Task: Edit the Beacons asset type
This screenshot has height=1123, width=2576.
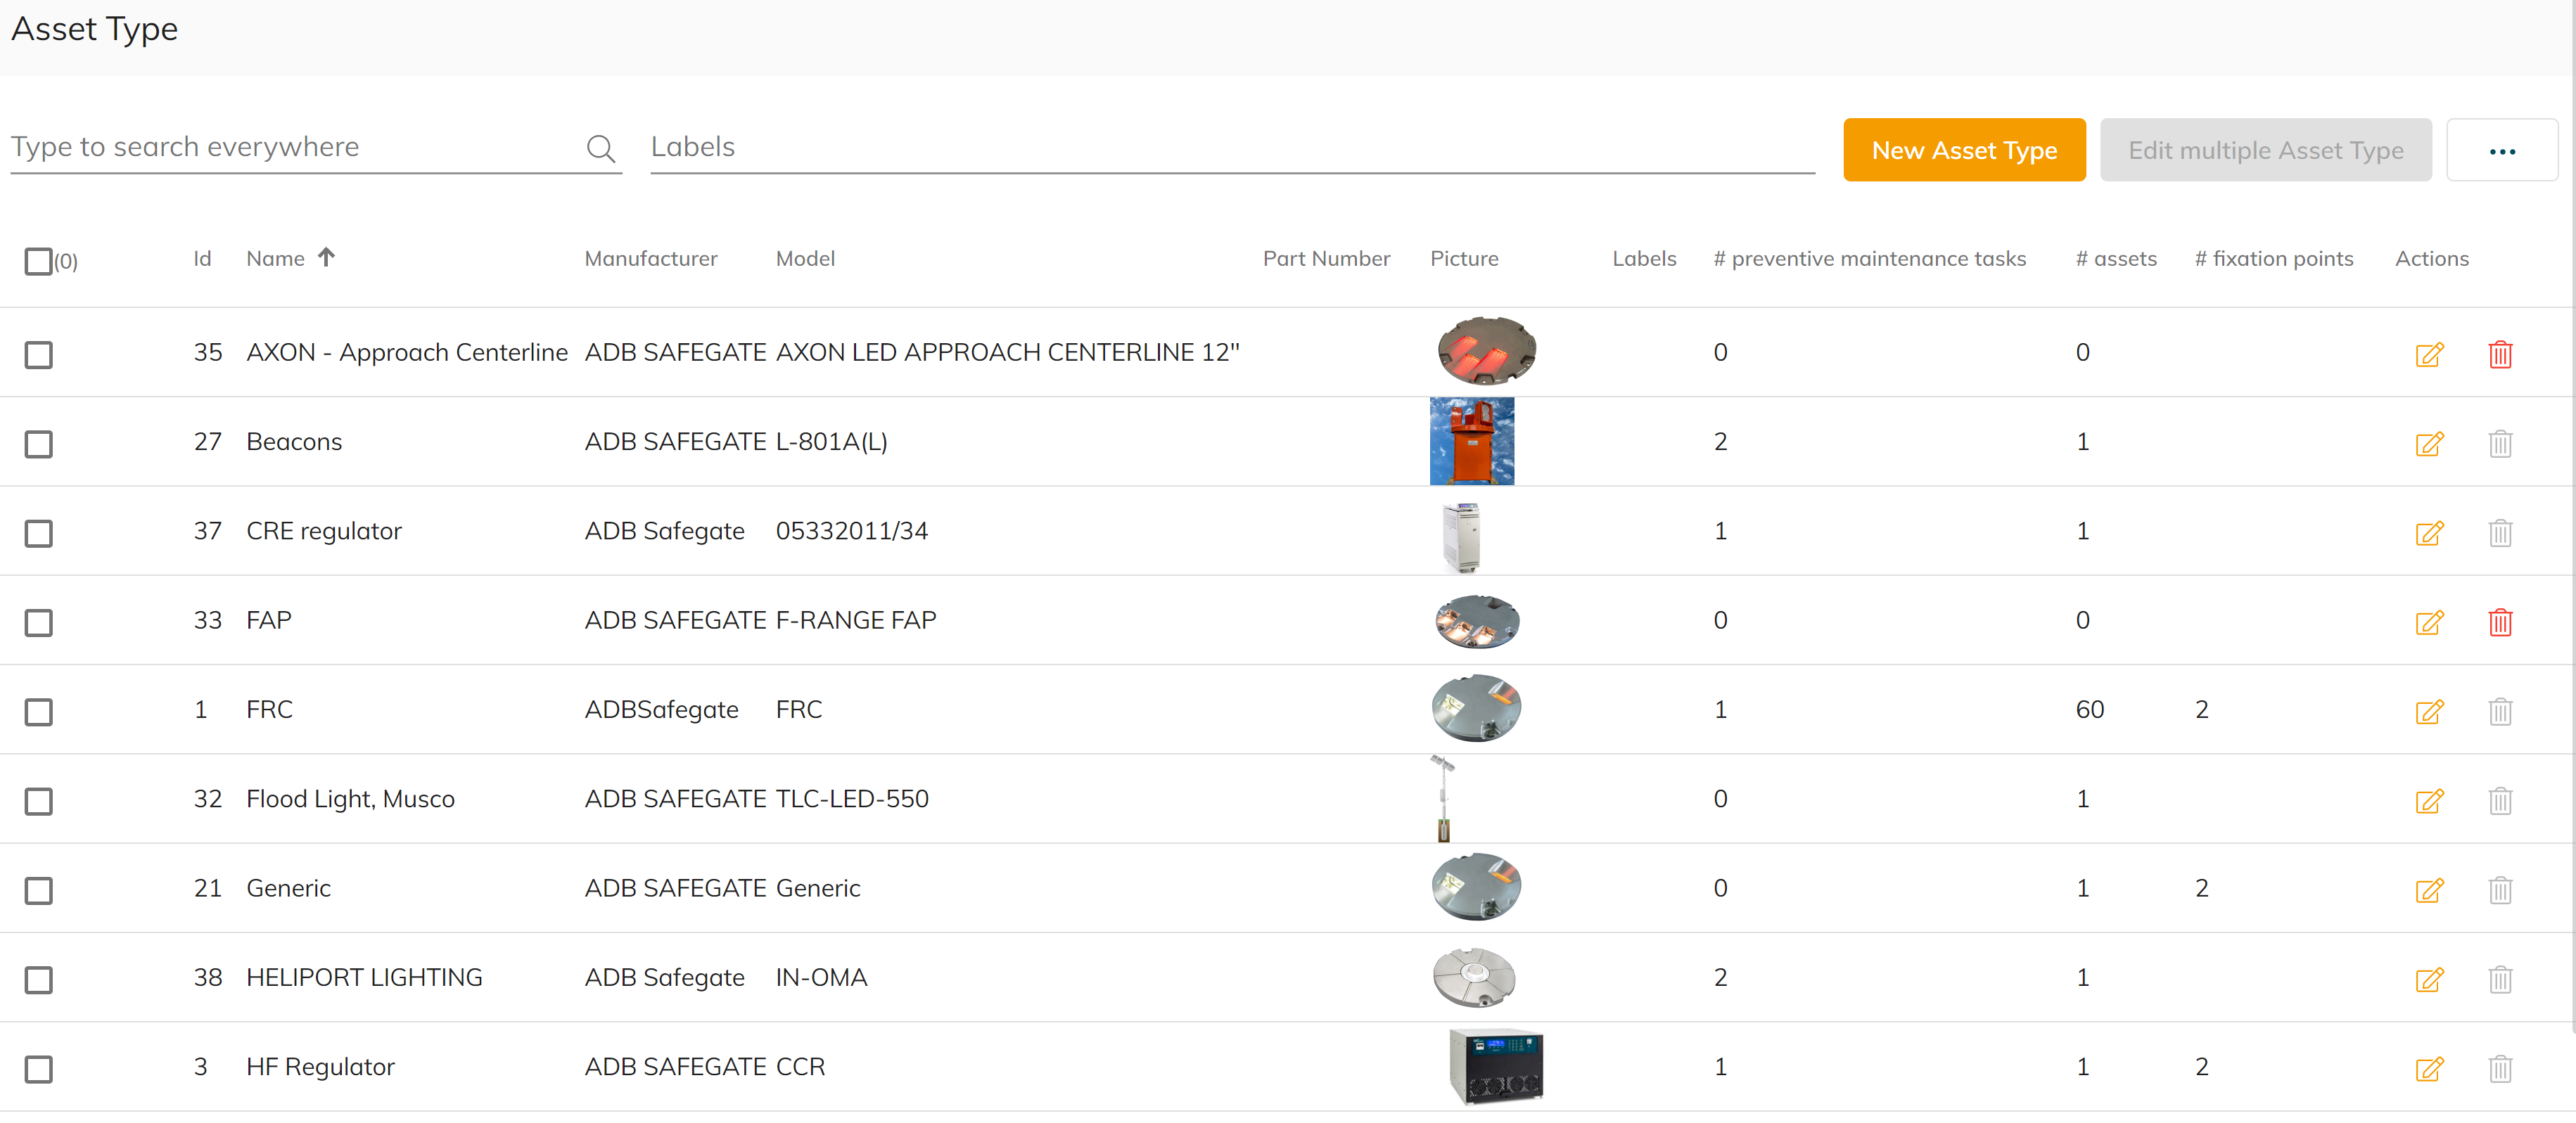Action: tap(2428, 443)
